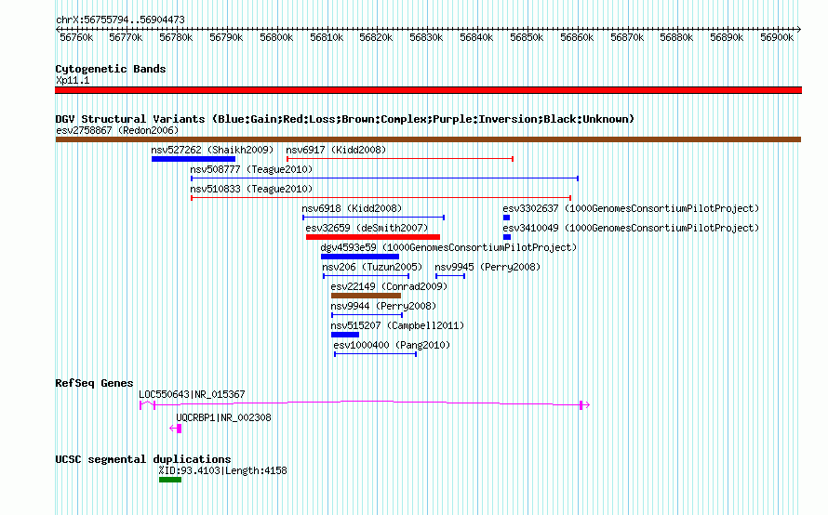Viewport: 828px width, 515px height.
Task: Click the 56760k ruler tick label
Action: point(76,37)
